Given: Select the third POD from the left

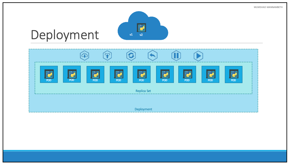Looking at the screenshot, I should [x=95, y=74].
